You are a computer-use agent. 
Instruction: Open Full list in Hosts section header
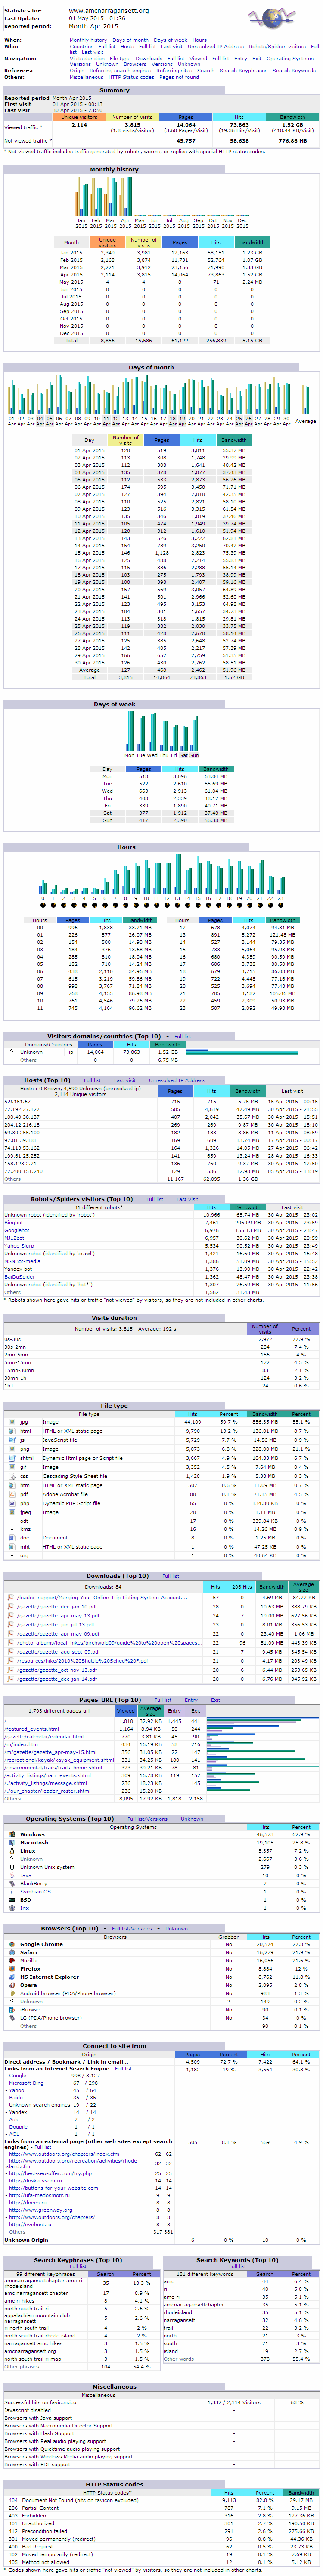coord(92,1080)
